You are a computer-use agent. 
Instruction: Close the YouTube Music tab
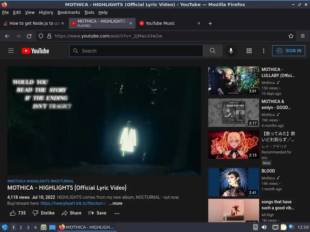[x=199, y=23]
